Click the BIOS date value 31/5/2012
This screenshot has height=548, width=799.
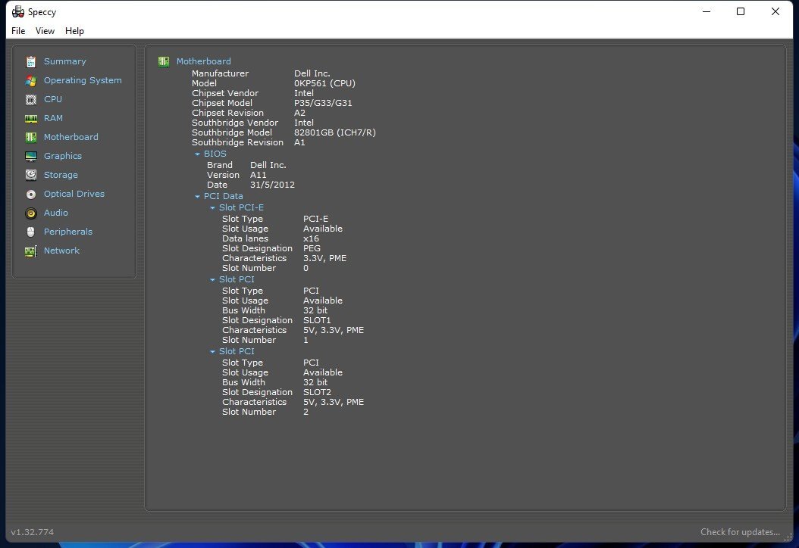point(272,185)
